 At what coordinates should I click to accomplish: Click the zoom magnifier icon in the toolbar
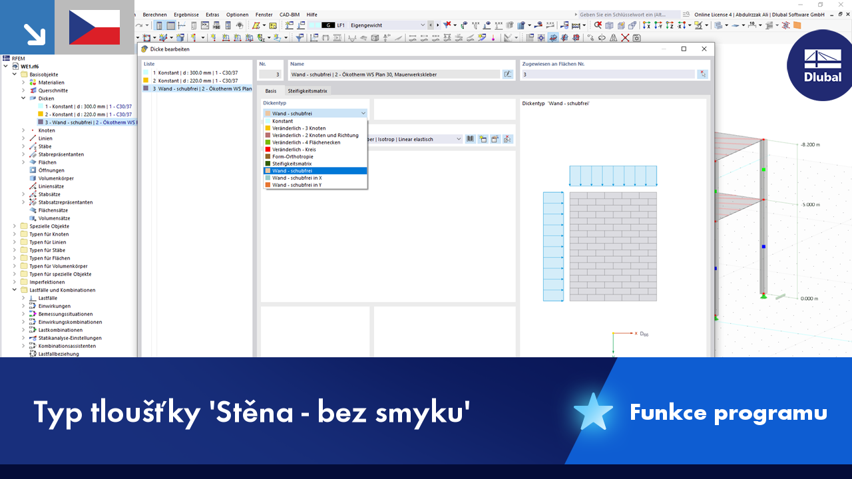pos(597,25)
